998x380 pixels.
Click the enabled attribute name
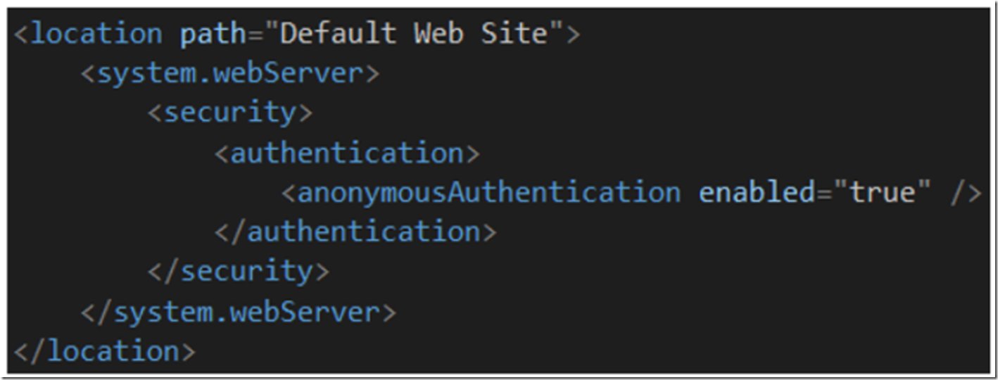757,192
